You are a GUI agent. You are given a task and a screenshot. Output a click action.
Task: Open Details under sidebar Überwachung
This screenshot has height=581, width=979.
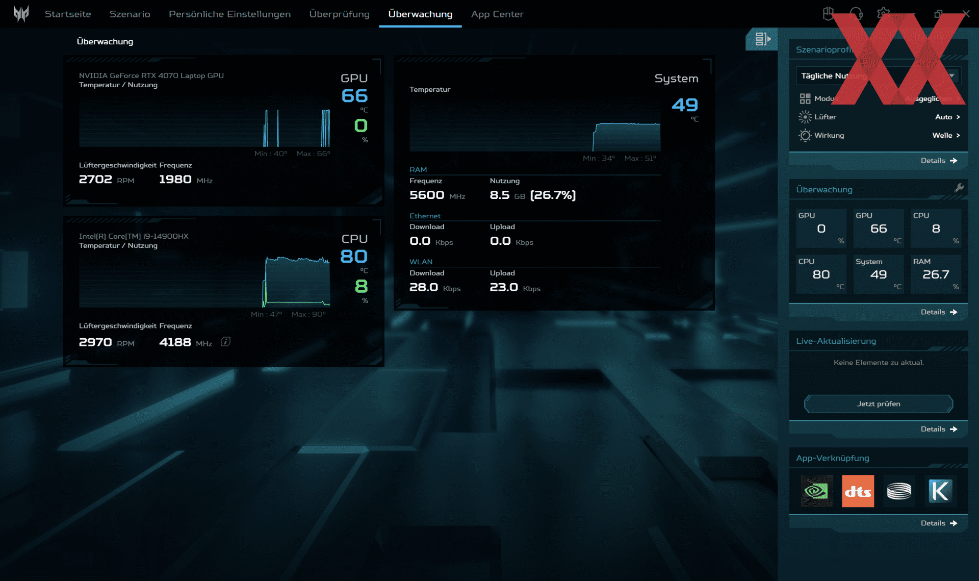[939, 312]
